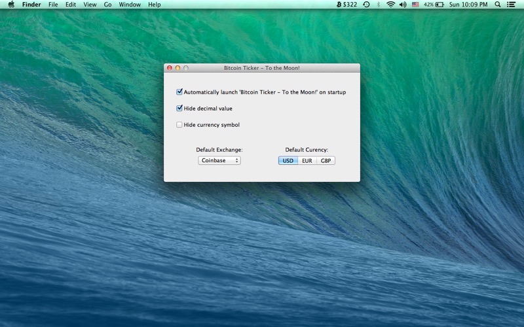Click the volume speaker icon
The image size is (524, 327).
[x=403, y=5]
